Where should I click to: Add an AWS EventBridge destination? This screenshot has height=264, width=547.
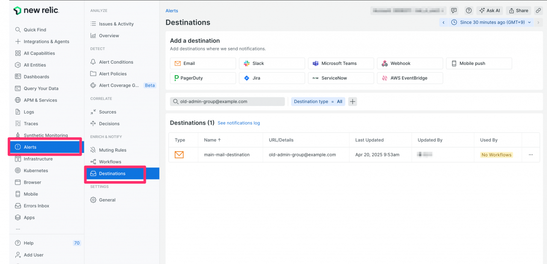point(410,78)
